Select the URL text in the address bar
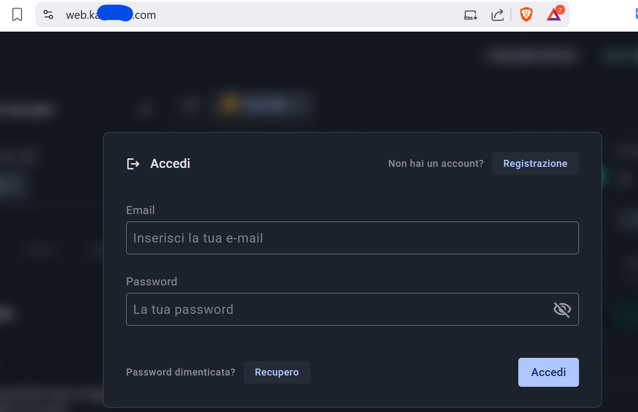Viewport: 638px width, 412px height. pos(111,15)
